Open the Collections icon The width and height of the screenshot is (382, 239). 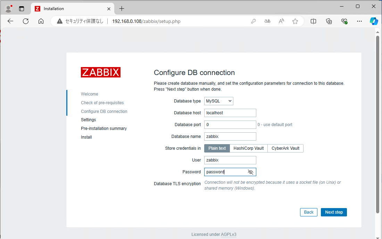tap(329, 21)
